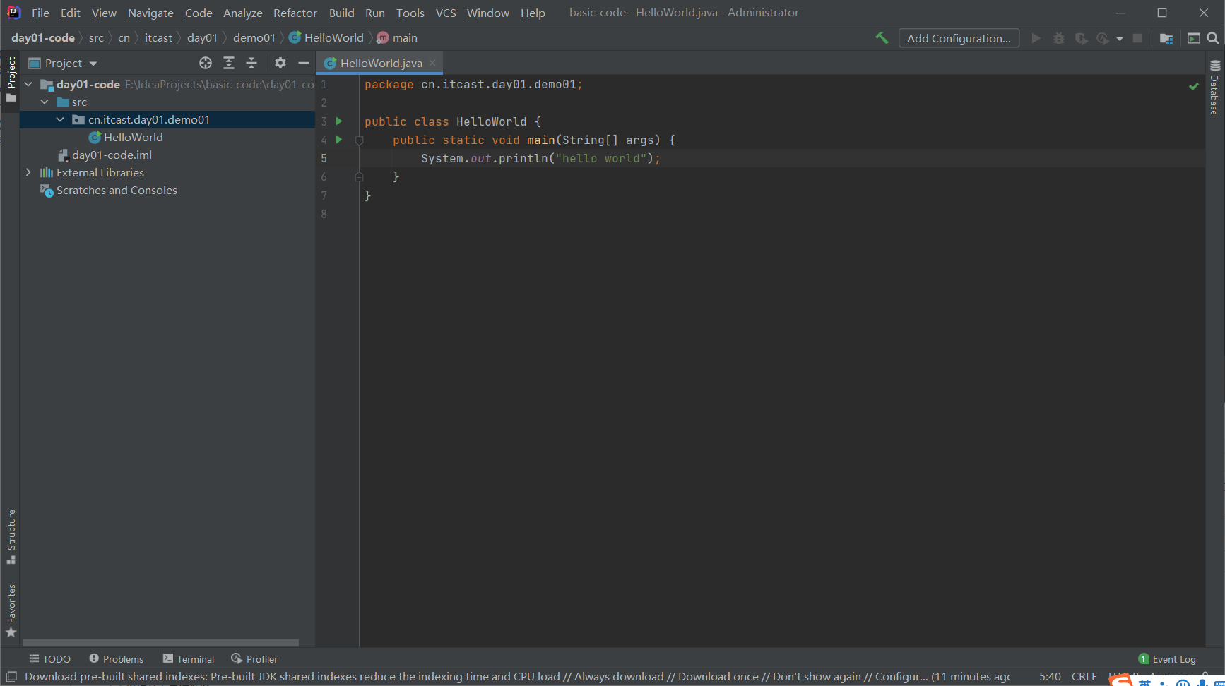Image resolution: width=1225 pixels, height=686 pixels.
Task: Click the main method breadcrumb
Action: click(397, 38)
